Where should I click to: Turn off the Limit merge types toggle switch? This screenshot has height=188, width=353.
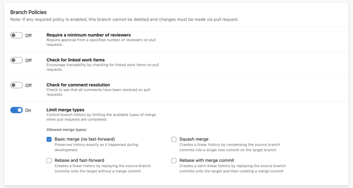17,110
